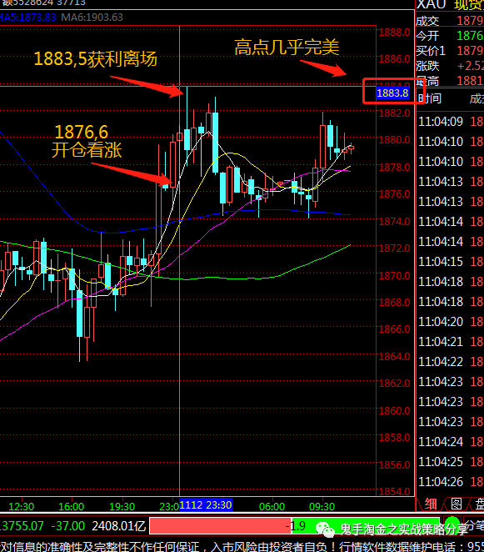Select the 11:04:25 tick row
This screenshot has height=552, width=484.
[450, 461]
